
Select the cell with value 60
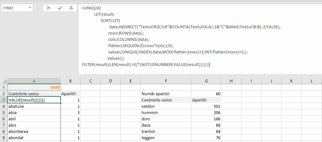pyautogui.click(x=206, y=94)
